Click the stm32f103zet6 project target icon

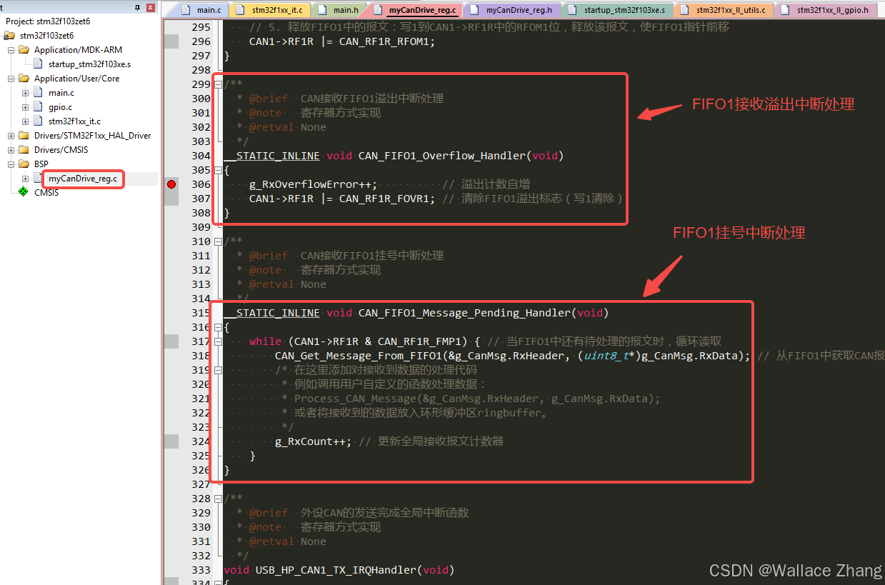click(9, 36)
